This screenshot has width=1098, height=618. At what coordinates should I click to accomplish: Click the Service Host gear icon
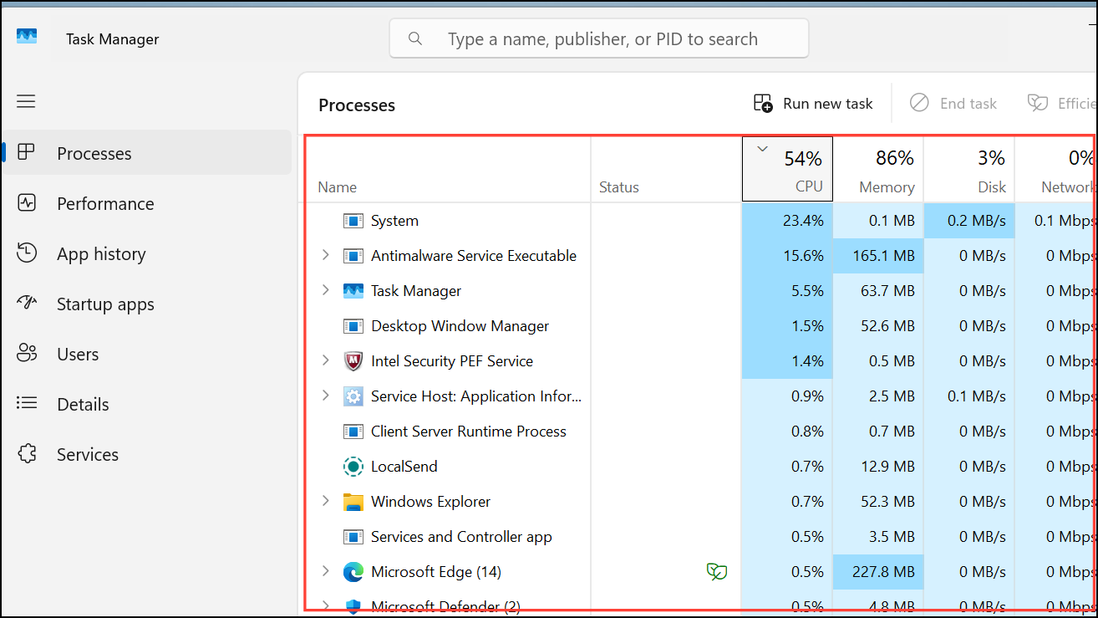tap(353, 396)
